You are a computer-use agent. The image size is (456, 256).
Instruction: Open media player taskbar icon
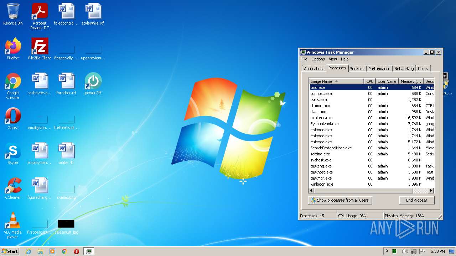click(x=52, y=251)
